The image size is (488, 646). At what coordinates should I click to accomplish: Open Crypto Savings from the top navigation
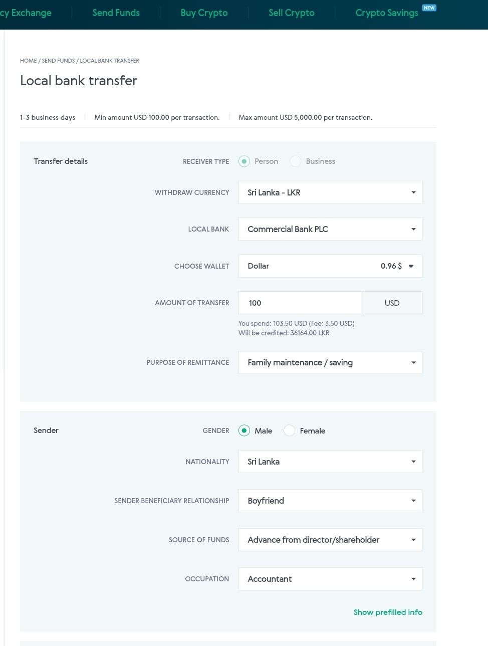387,13
